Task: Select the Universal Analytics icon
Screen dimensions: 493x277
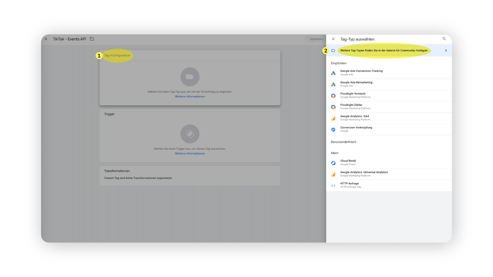Action: pos(333,174)
